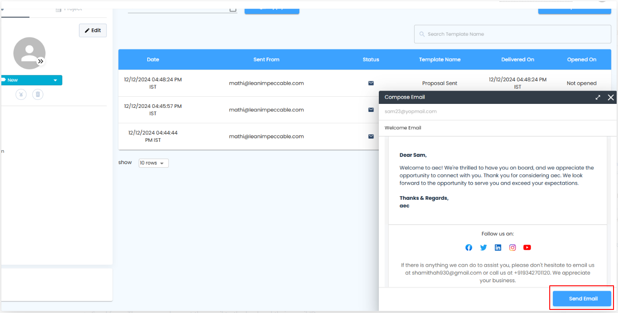Click the Send Email button

[582, 299]
